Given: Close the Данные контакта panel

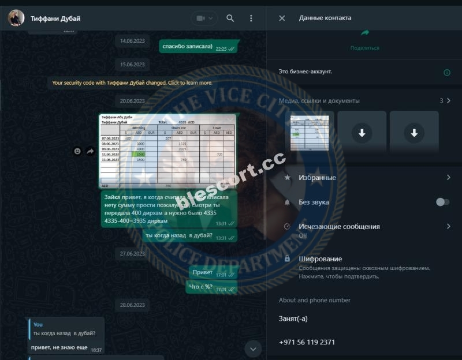Looking at the screenshot, I should [x=282, y=18].
